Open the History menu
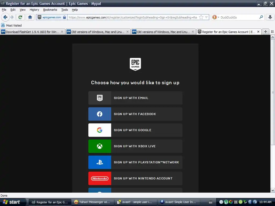Viewport: 275px width, 206px height. tap(34, 10)
